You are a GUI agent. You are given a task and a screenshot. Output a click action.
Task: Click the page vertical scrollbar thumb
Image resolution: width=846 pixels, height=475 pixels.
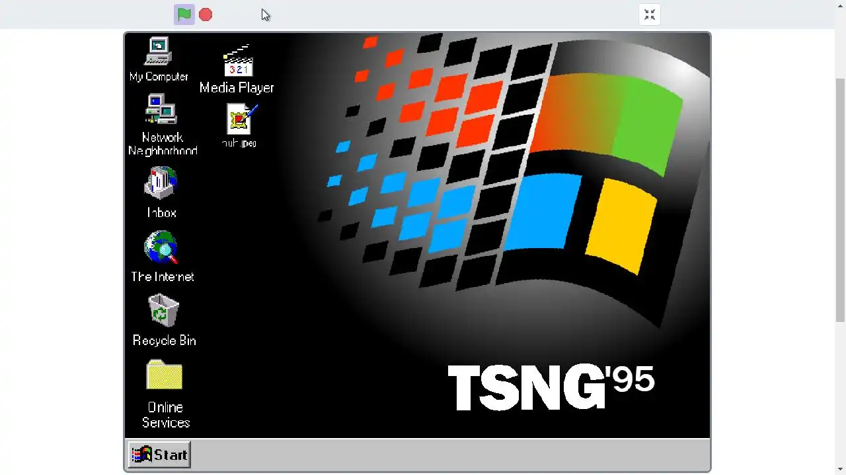(x=841, y=199)
